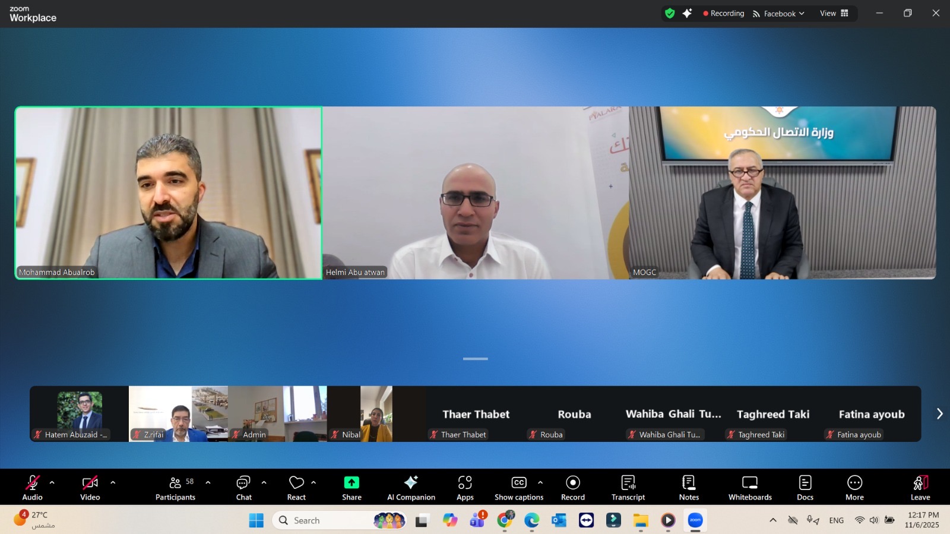Open the Facebook livestream dropdown
The image size is (950, 534).
[778, 14]
